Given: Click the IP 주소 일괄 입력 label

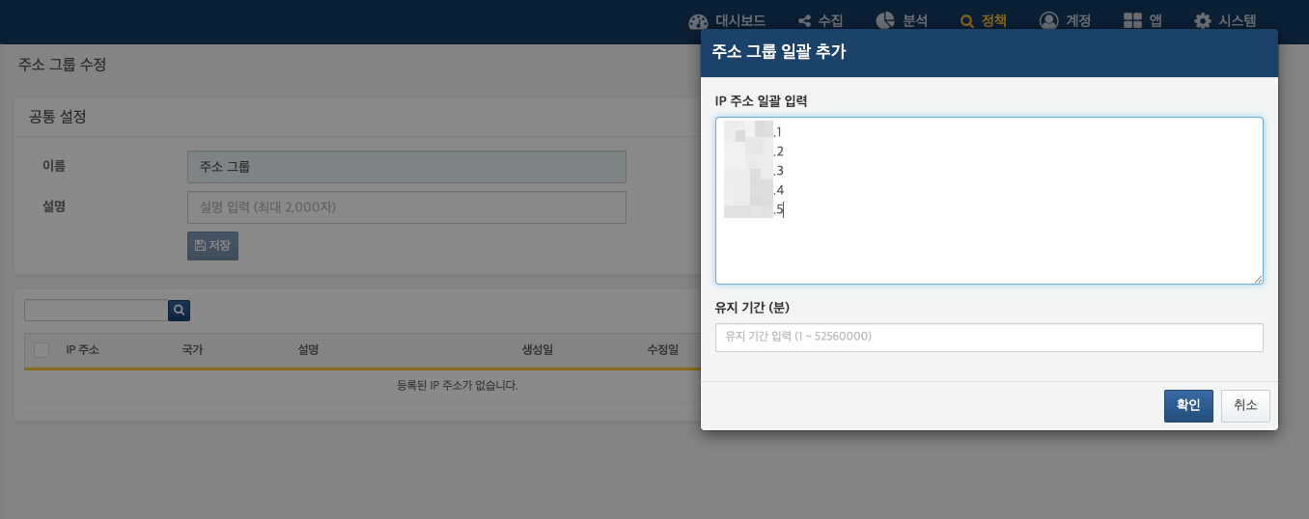Looking at the screenshot, I should pos(762,100).
